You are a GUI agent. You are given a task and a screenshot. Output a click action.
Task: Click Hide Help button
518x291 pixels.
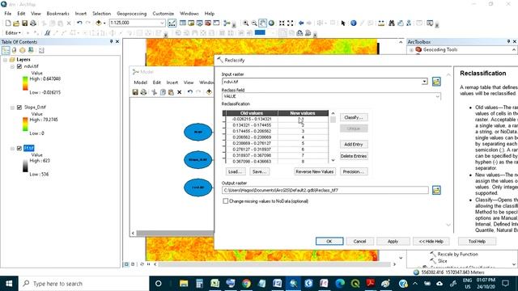(431, 241)
